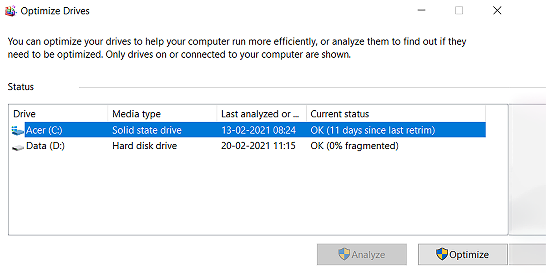Click the Optimize Drives title bar icon
Screen dimensions: 546x273
(10, 10)
